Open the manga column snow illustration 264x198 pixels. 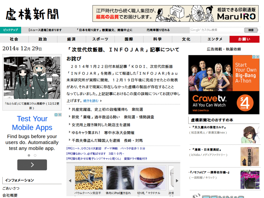(32, 78)
